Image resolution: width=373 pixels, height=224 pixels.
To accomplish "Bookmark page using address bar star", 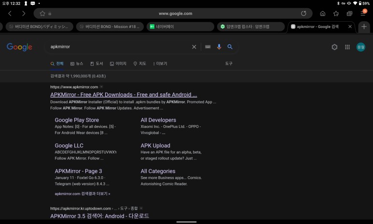I will pos(42,14).
